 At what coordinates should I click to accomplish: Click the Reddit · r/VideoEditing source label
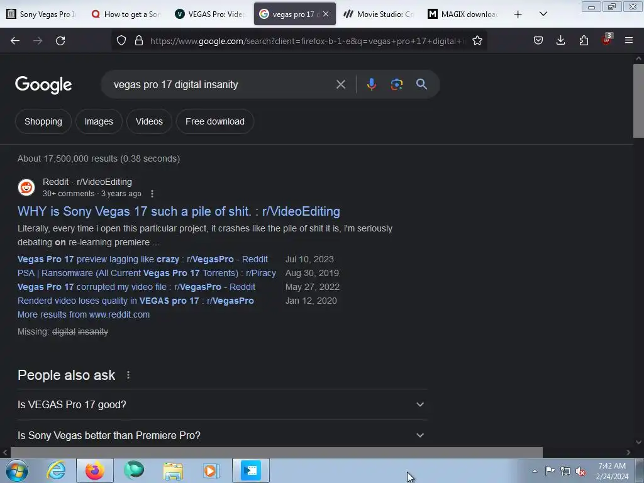coord(87,182)
